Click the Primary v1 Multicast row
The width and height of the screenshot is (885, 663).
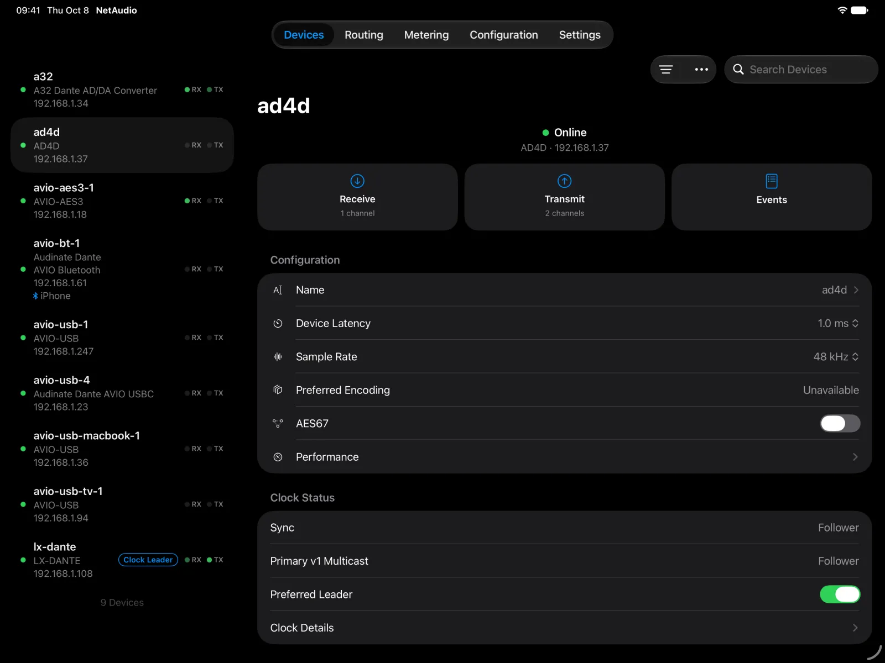coord(564,561)
